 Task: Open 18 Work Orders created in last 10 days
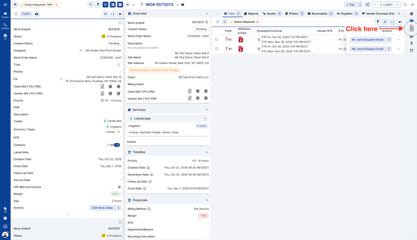(154, 70)
